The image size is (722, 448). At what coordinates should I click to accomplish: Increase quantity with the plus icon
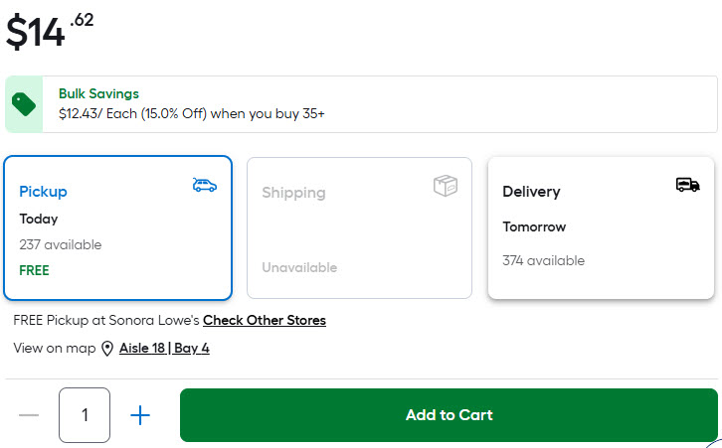click(x=141, y=415)
